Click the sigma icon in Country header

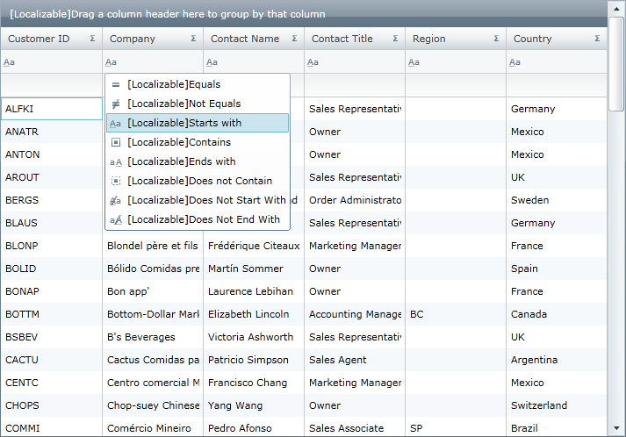point(597,39)
